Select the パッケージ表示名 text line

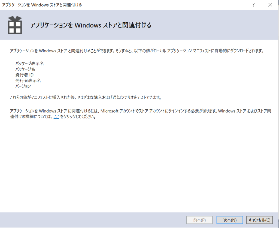[29, 64]
